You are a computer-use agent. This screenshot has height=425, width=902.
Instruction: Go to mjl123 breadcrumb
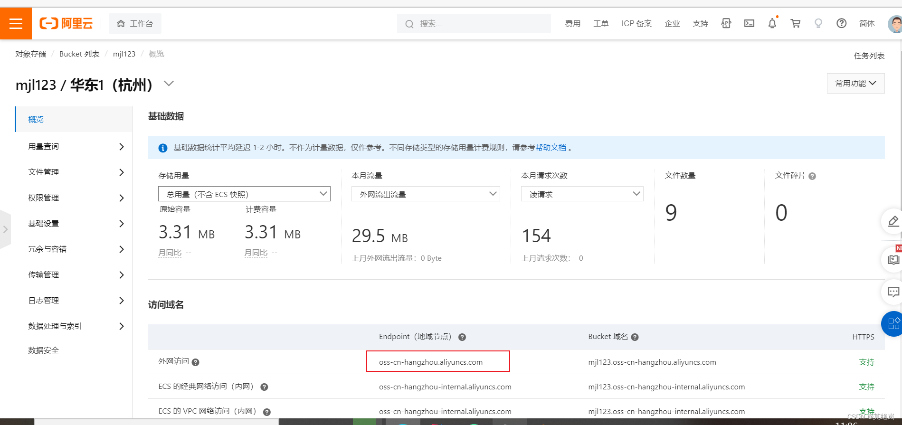124,54
